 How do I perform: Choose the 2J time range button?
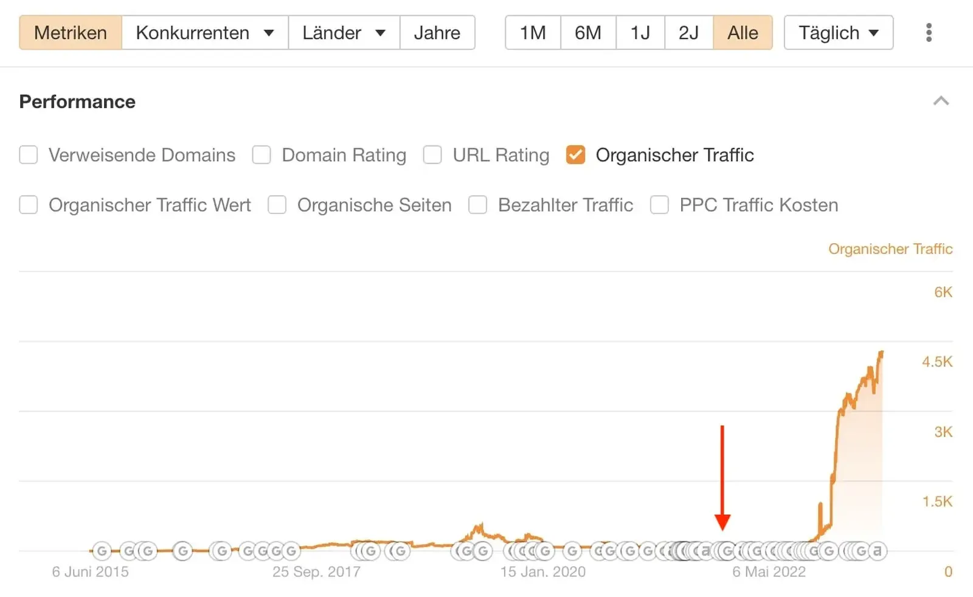pos(688,33)
